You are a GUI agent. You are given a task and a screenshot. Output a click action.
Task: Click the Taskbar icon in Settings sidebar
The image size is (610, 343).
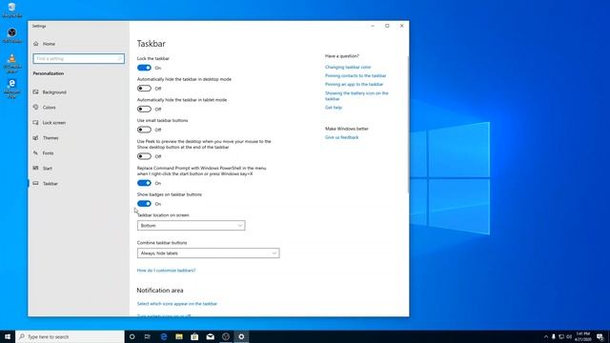click(36, 183)
